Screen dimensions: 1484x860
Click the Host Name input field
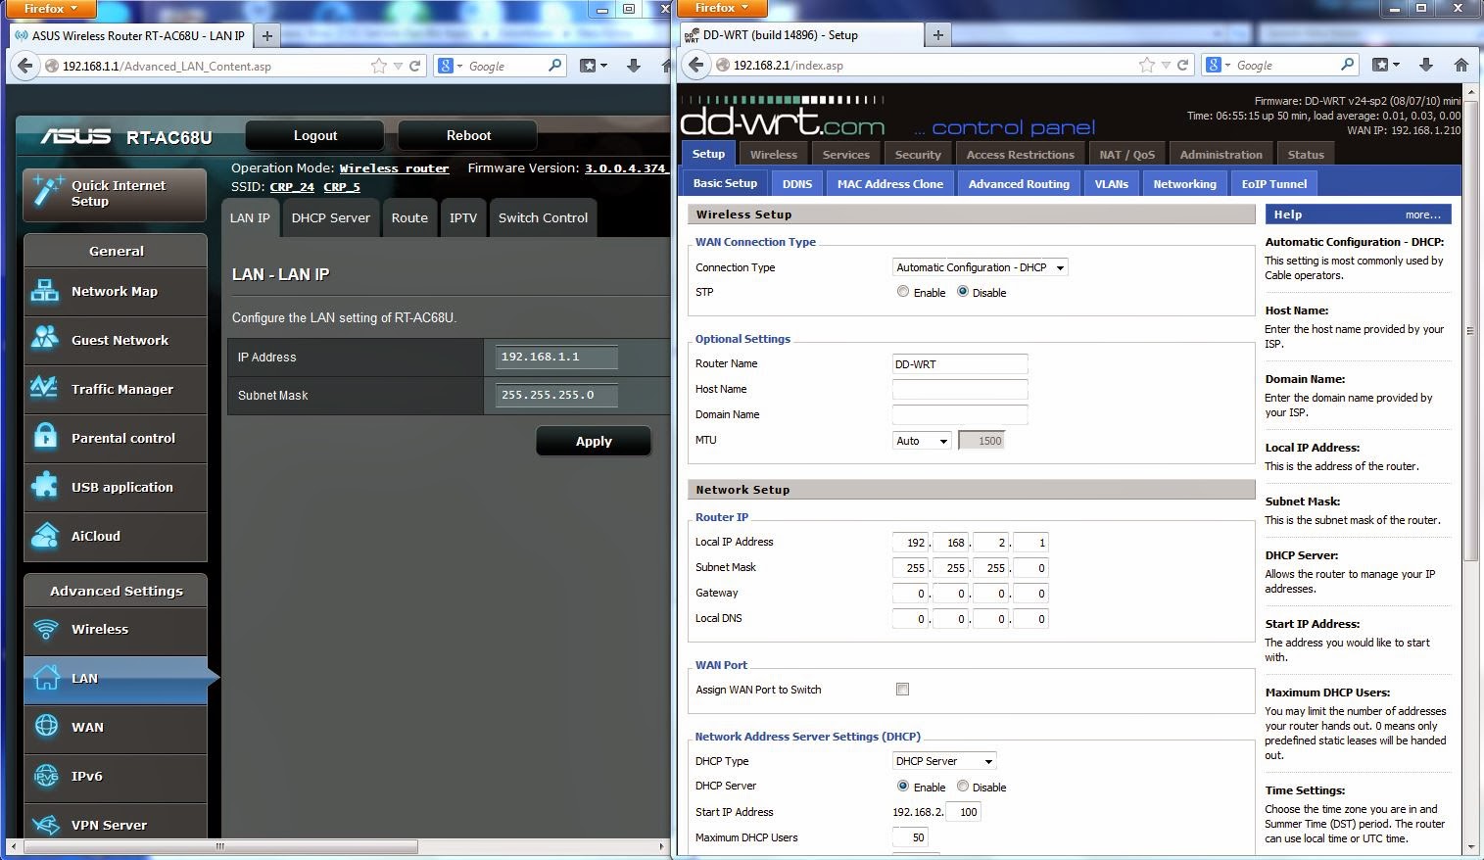pyautogui.click(x=960, y=390)
